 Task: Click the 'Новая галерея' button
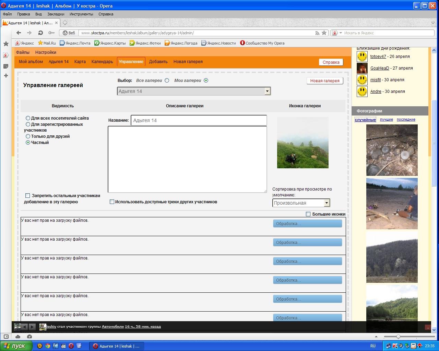click(324, 81)
